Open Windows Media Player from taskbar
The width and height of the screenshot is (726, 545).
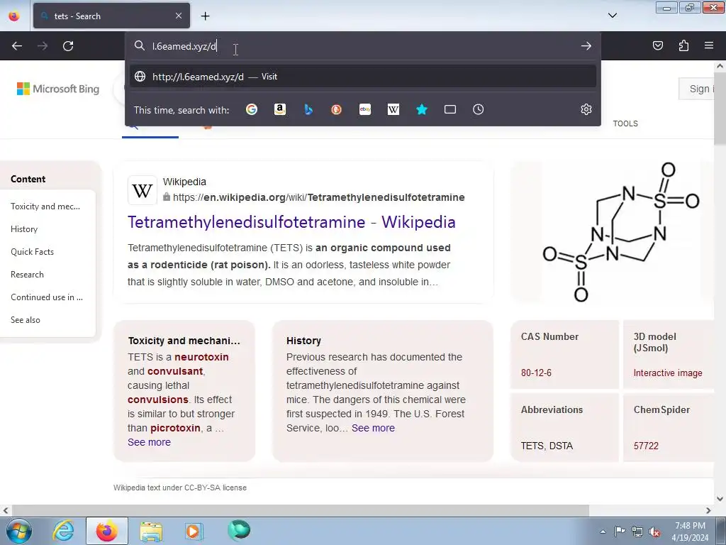[x=194, y=531]
